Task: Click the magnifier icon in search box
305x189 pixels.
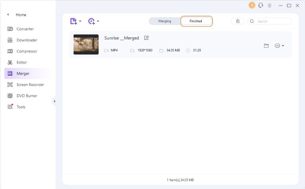Action: click(x=252, y=21)
